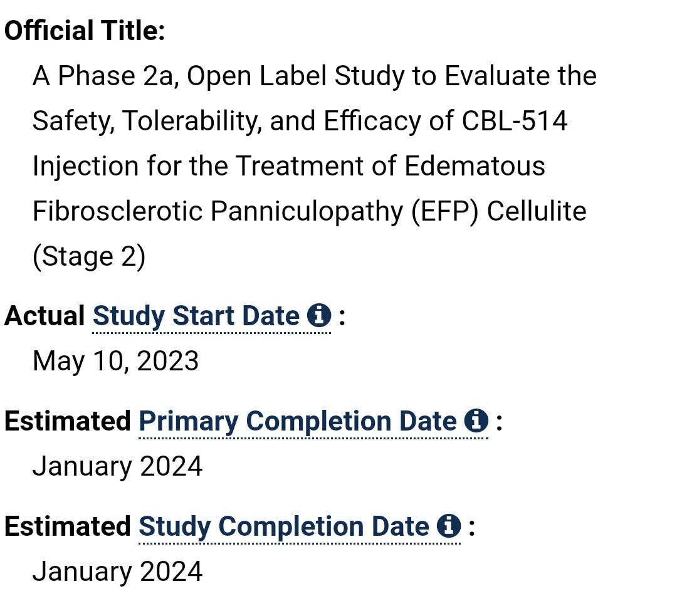Screen dimensions: 677x611
Task: Click "Estimated" label before Primary Completion Date
Action: tap(68, 421)
